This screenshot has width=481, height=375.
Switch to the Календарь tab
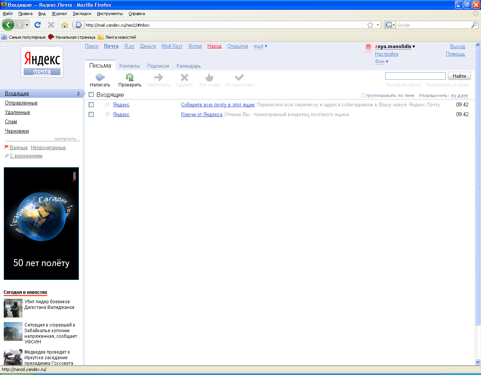pos(189,66)
